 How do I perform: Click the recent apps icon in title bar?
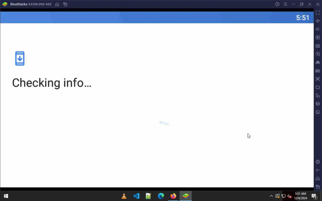tap(65, 4)
